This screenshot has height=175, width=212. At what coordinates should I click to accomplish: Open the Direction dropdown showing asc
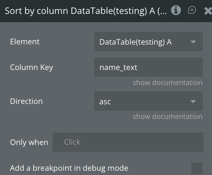tap(149, 101)
